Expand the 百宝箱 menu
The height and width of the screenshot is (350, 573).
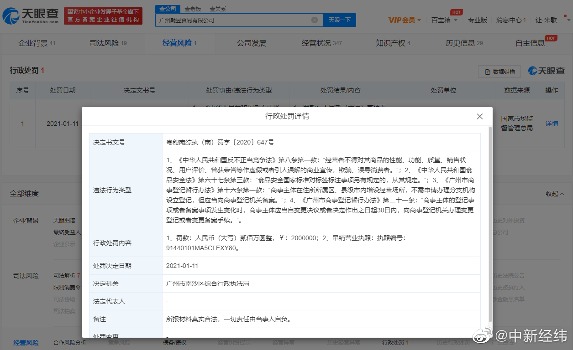coord(444,20)
